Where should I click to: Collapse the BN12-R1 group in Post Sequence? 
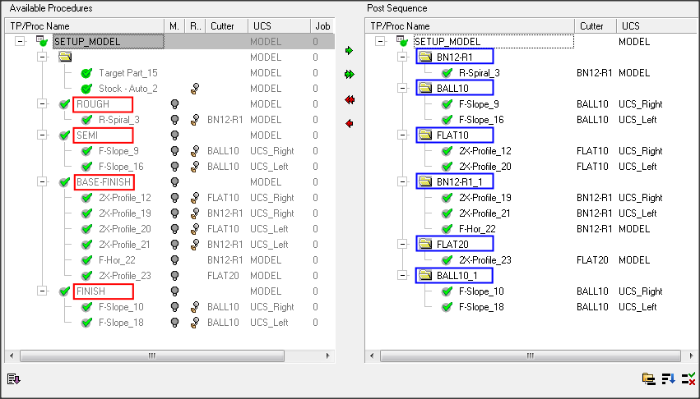(x=402, y=57)
